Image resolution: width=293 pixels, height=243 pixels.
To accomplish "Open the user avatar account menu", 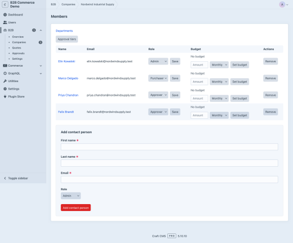I will point(283,4).
